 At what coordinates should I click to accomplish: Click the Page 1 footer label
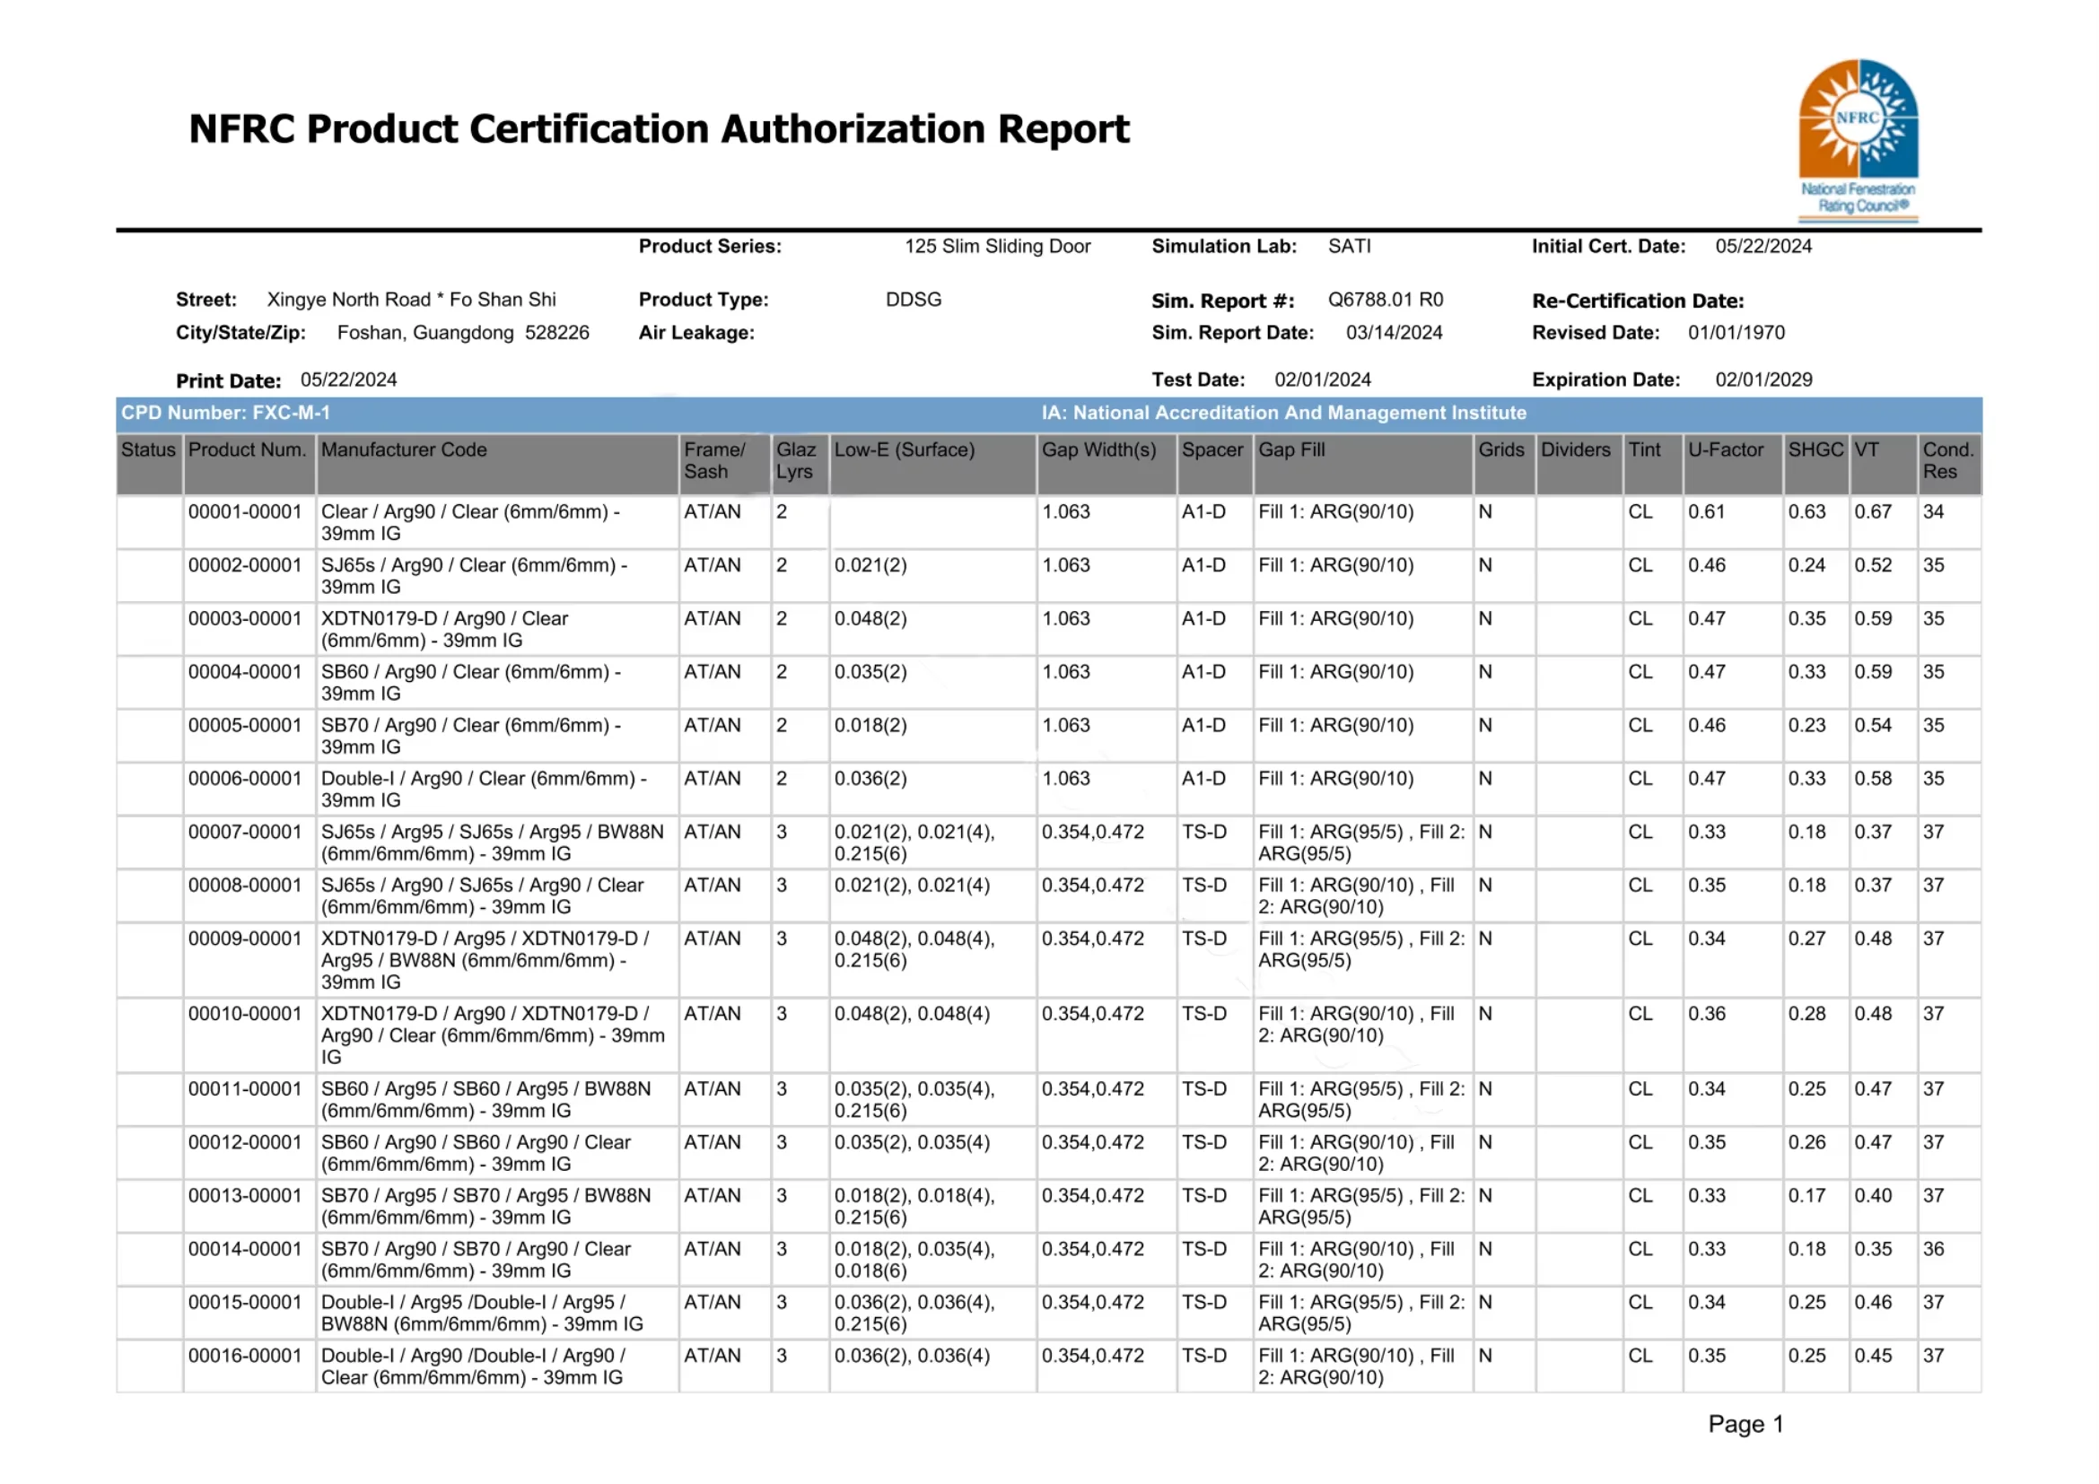point(1745,1424)
